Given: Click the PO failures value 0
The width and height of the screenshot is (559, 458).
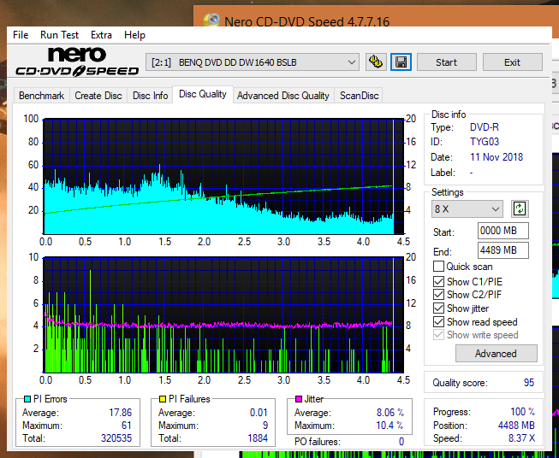Looking at the screenshot, I should pos(401,442).
